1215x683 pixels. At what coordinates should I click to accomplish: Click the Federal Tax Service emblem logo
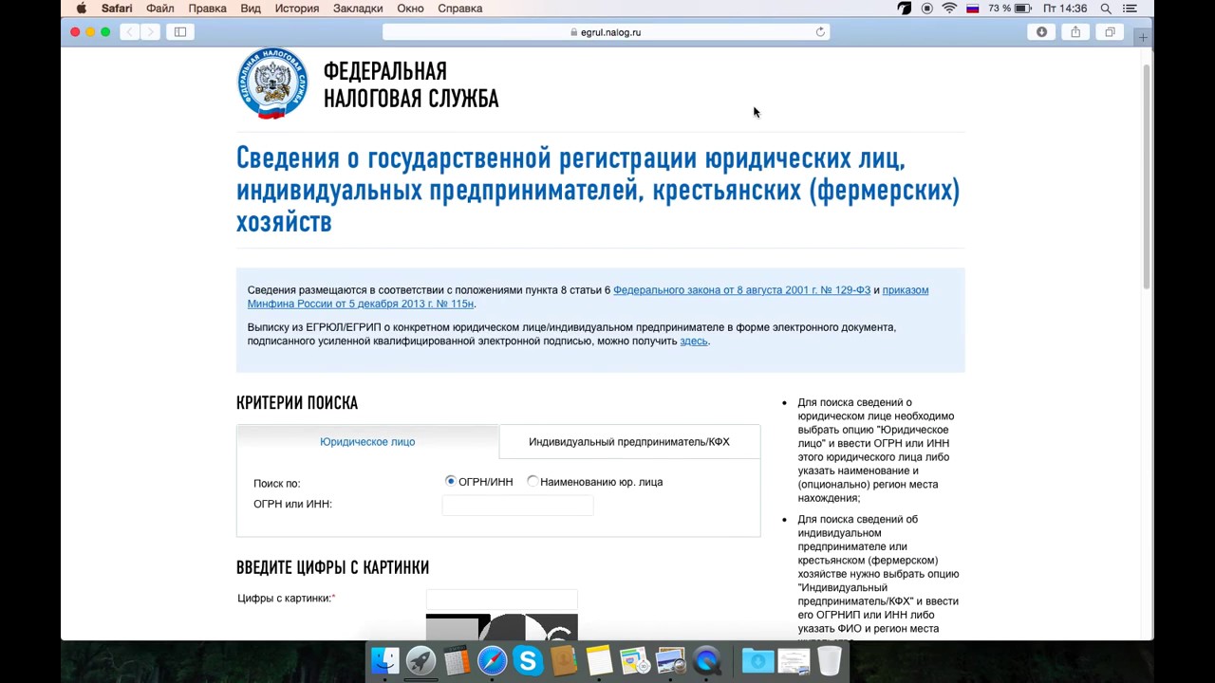click(272, 83)
